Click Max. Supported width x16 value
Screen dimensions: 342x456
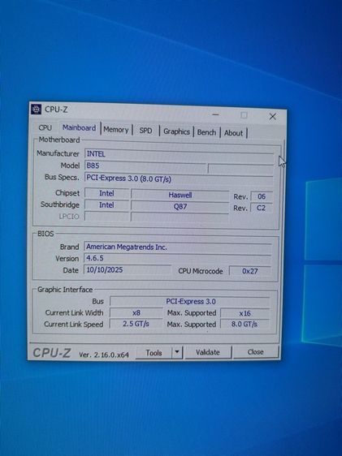click(245, 313)
